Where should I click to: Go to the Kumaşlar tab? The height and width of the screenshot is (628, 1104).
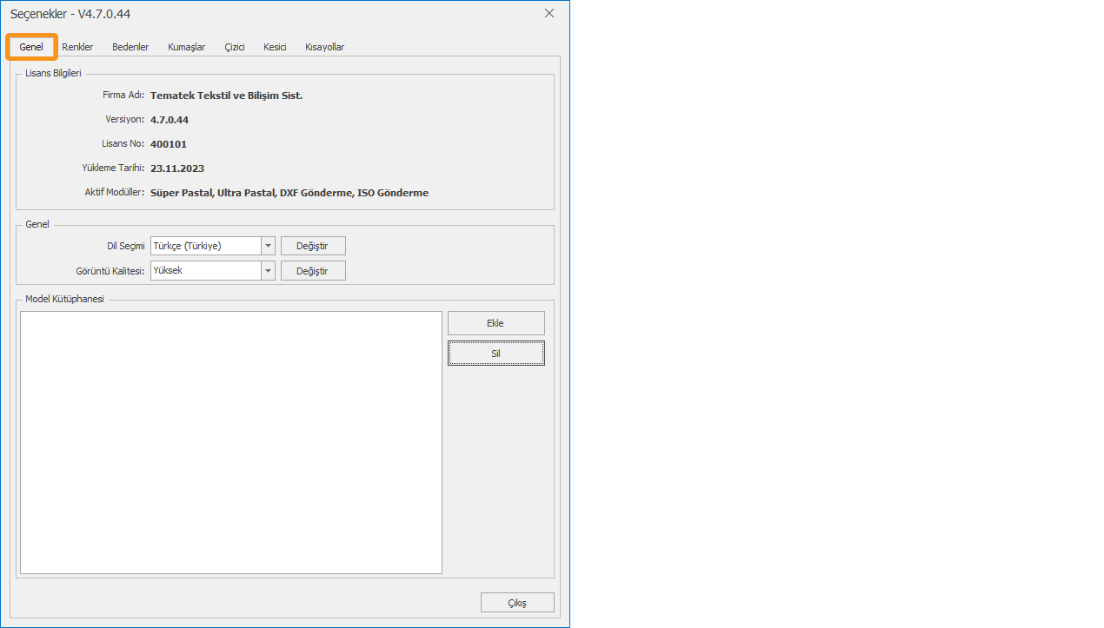(x=186, y=47)
